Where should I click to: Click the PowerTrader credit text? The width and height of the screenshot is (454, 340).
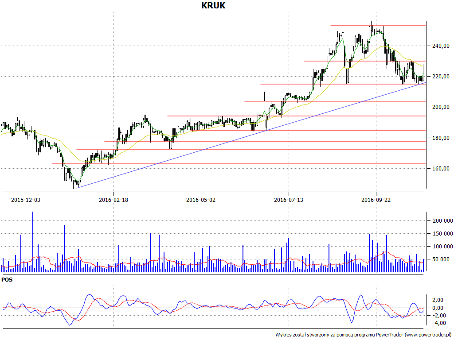click(x=364, y=335)
